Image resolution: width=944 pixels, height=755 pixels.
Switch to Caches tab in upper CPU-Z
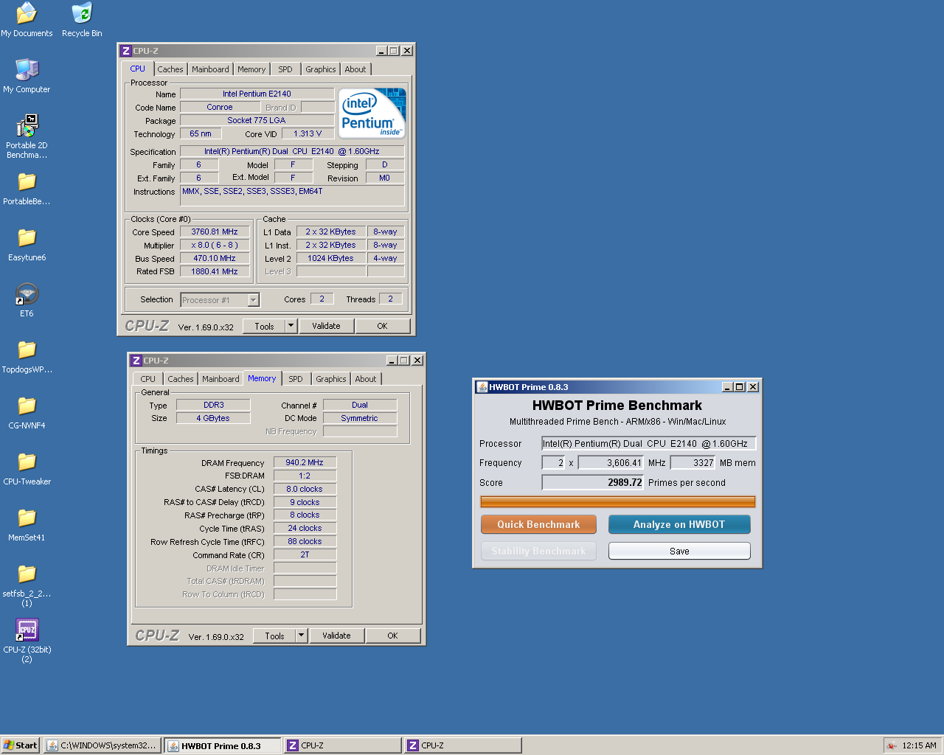170,69
